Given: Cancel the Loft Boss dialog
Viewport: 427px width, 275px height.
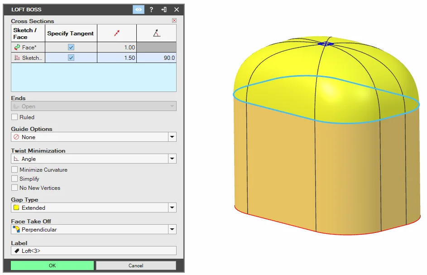Looking at the screenshot, I should coord(136,265).
